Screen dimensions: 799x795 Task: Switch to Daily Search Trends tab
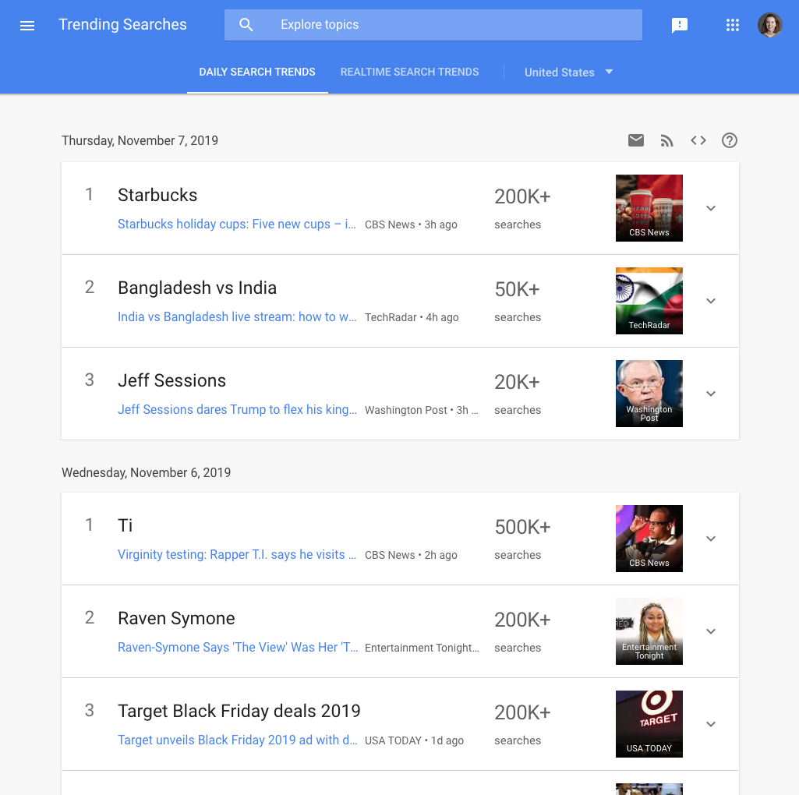point(257,72)
